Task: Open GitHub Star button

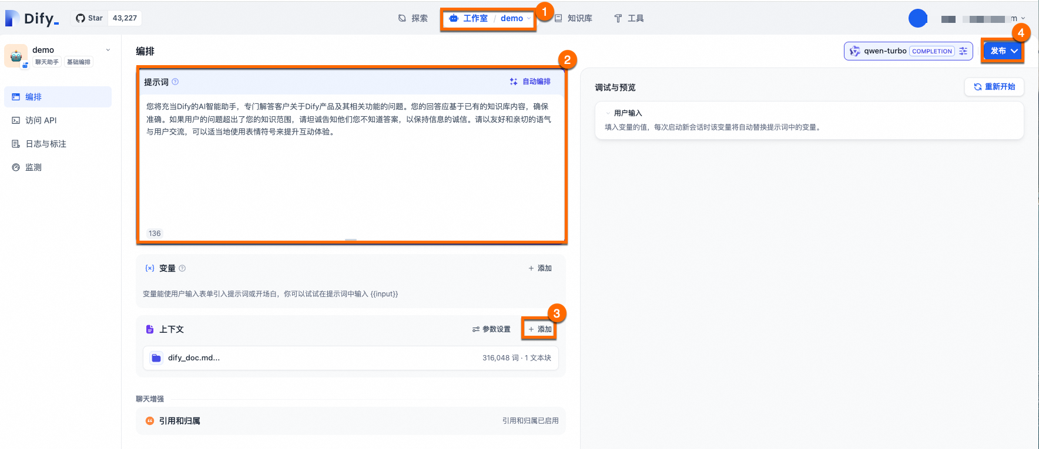Action: (89, 18)
